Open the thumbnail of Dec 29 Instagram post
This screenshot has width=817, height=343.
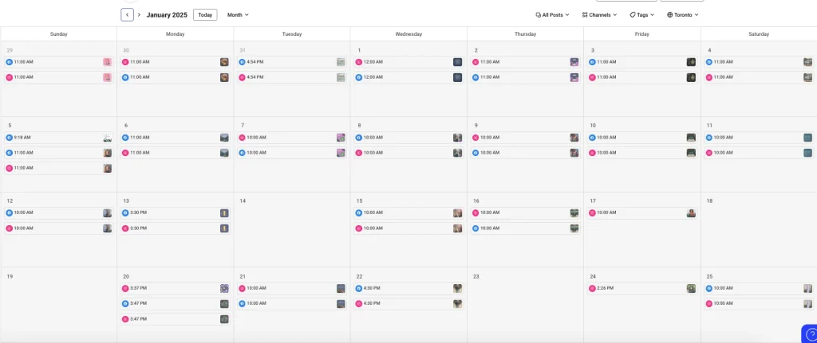[x=108, y=77]
